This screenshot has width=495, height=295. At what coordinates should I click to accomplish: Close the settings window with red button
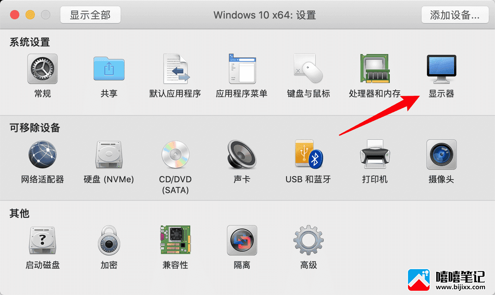point(15,15)
